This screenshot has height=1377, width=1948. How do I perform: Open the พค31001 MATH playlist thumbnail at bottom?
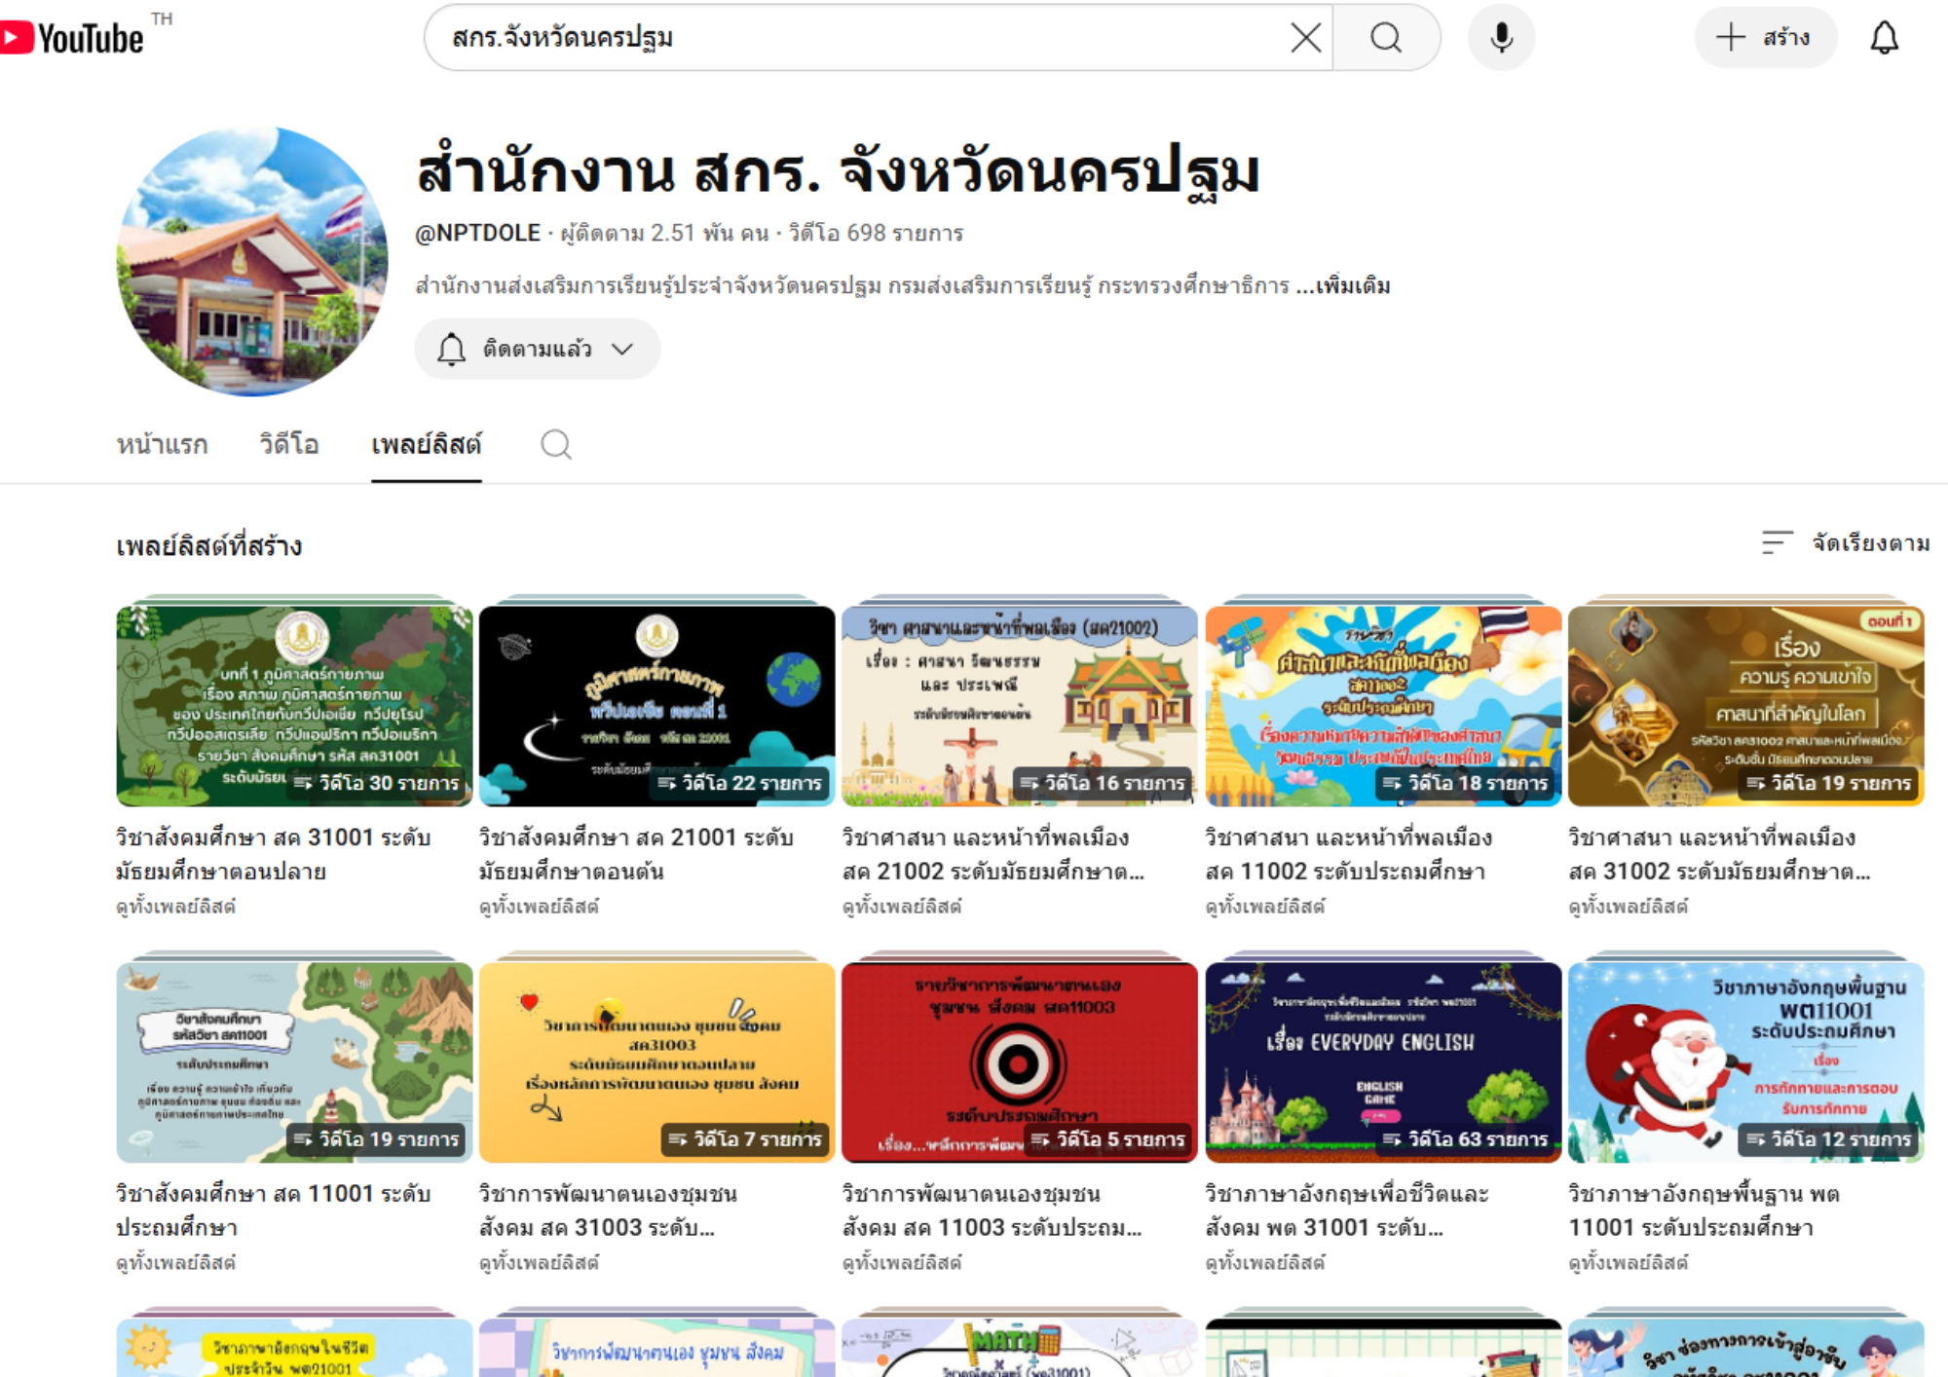(x=1020, y=1348)
